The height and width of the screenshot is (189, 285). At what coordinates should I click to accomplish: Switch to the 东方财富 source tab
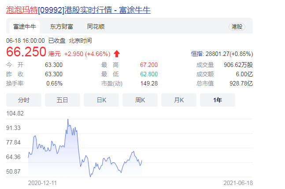pos(61,27)
